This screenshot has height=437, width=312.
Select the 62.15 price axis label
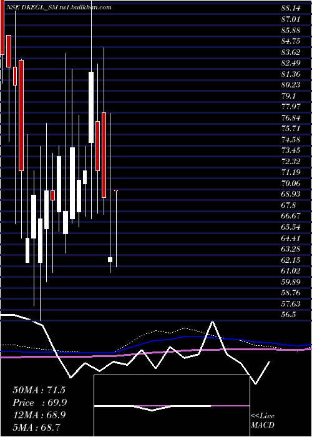coord(291,260)
